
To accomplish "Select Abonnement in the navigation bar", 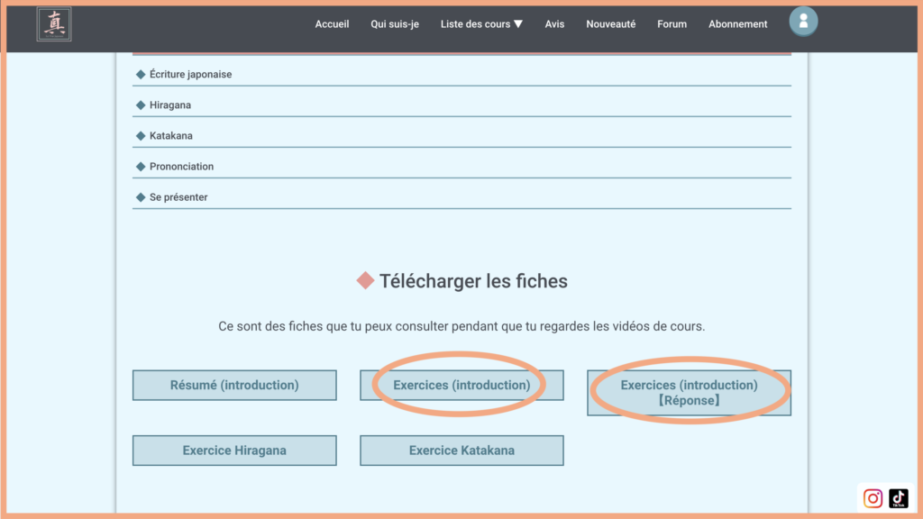I will [737, 24].
